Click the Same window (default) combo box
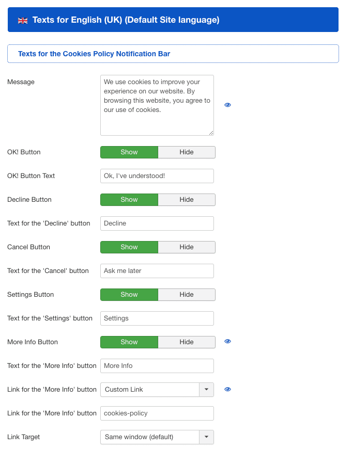Screen dimensions: 353x450 coord(150,437)
